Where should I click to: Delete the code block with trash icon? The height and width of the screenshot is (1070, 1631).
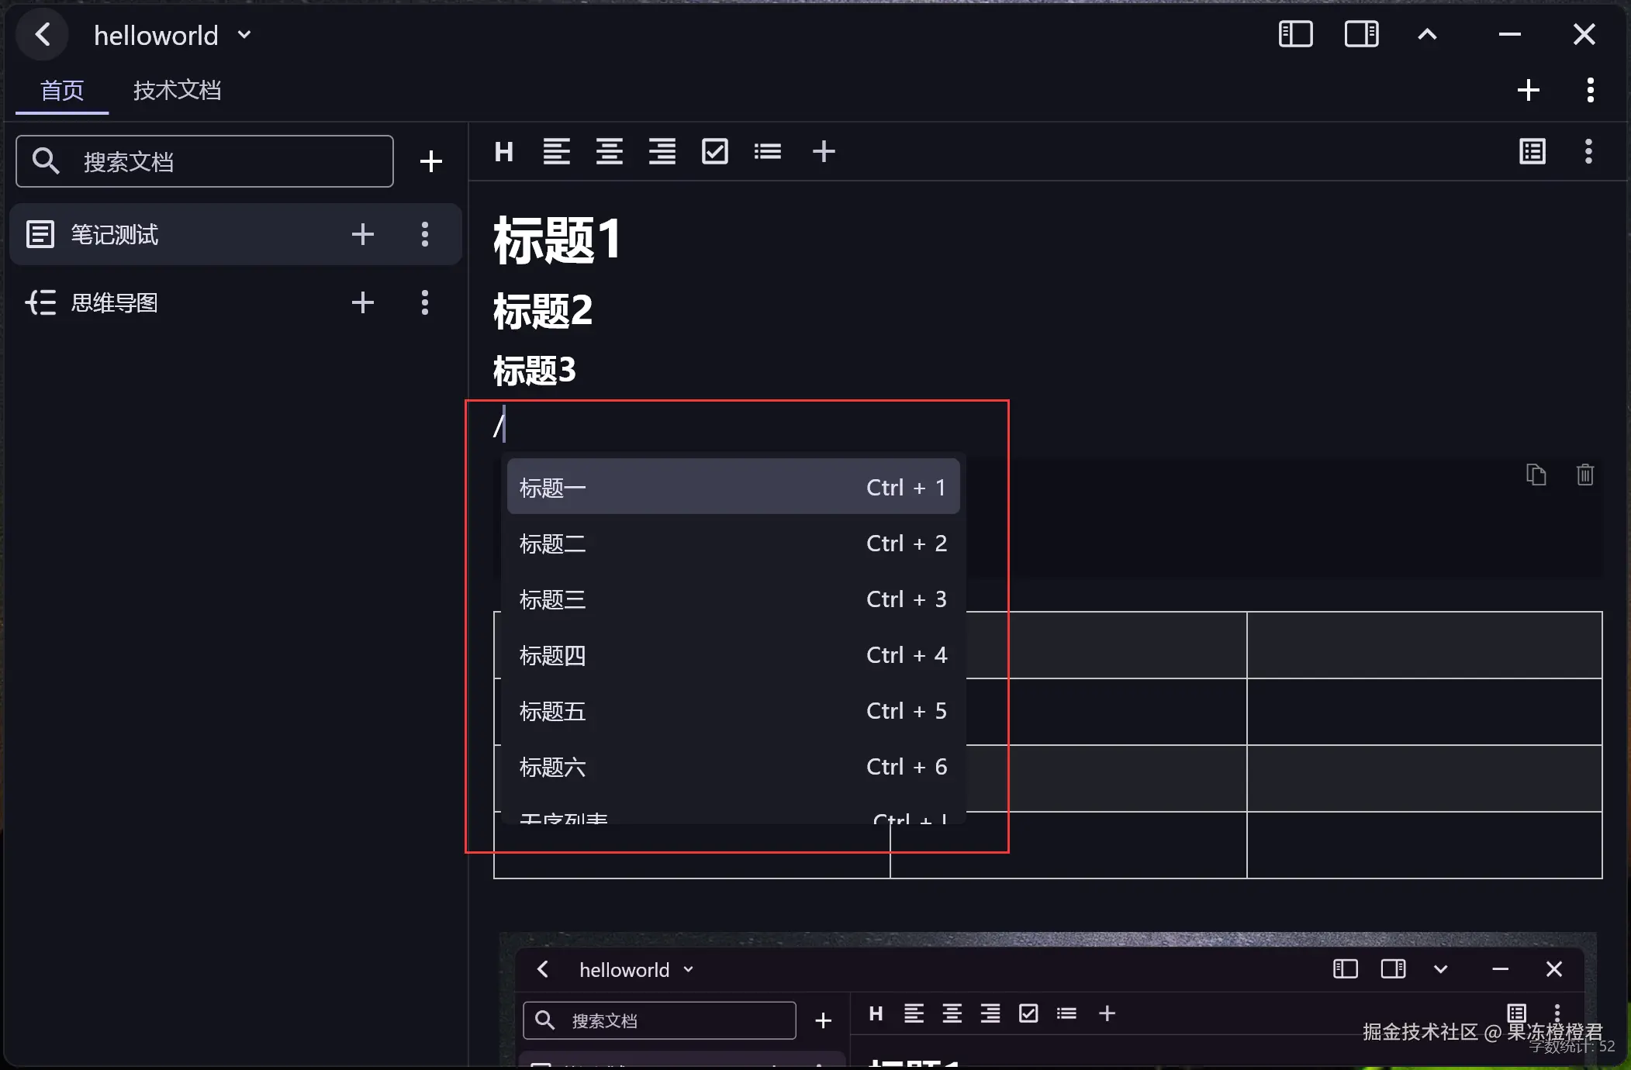(x=1584, y=475)
